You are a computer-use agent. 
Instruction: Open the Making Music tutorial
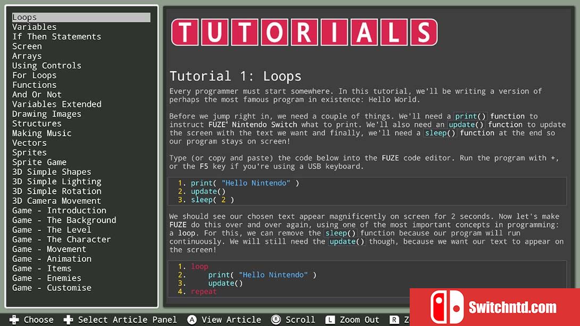tap(42, 133)
